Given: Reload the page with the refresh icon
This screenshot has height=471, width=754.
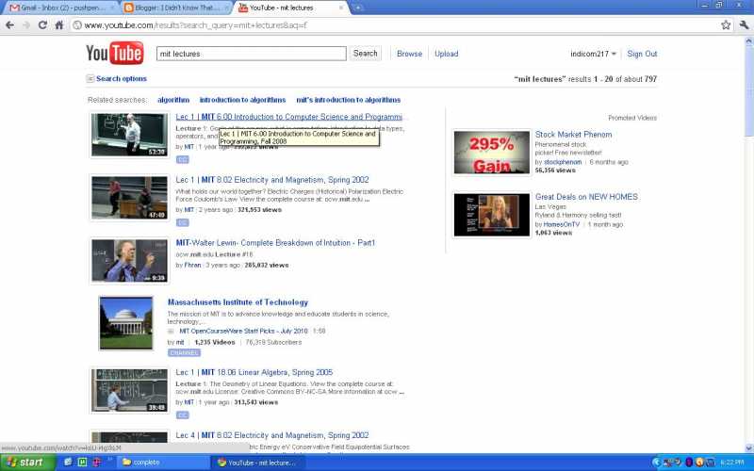Looking at the screenshot, I should (x=42, y=25).
